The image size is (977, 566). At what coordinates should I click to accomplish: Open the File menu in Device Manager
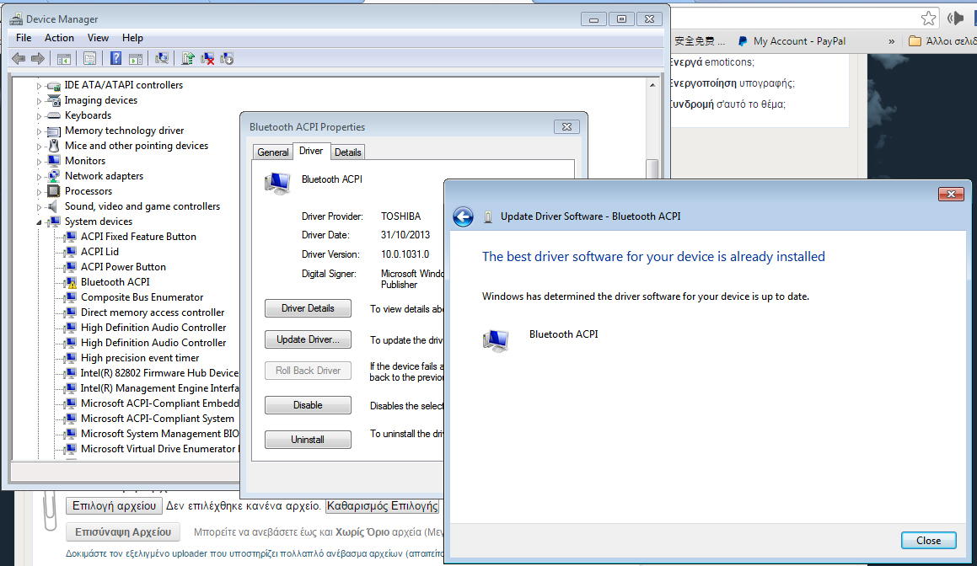[x=24, y=38]
